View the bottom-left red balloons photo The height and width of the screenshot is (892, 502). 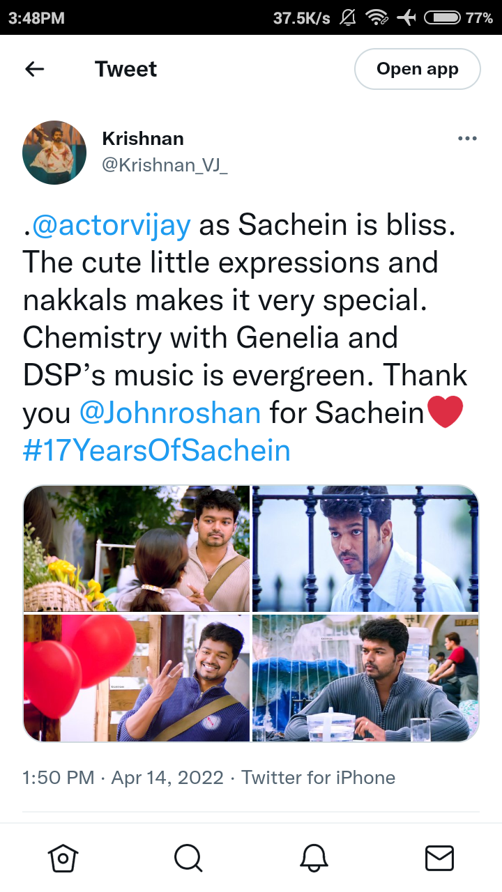pos(137,678)
